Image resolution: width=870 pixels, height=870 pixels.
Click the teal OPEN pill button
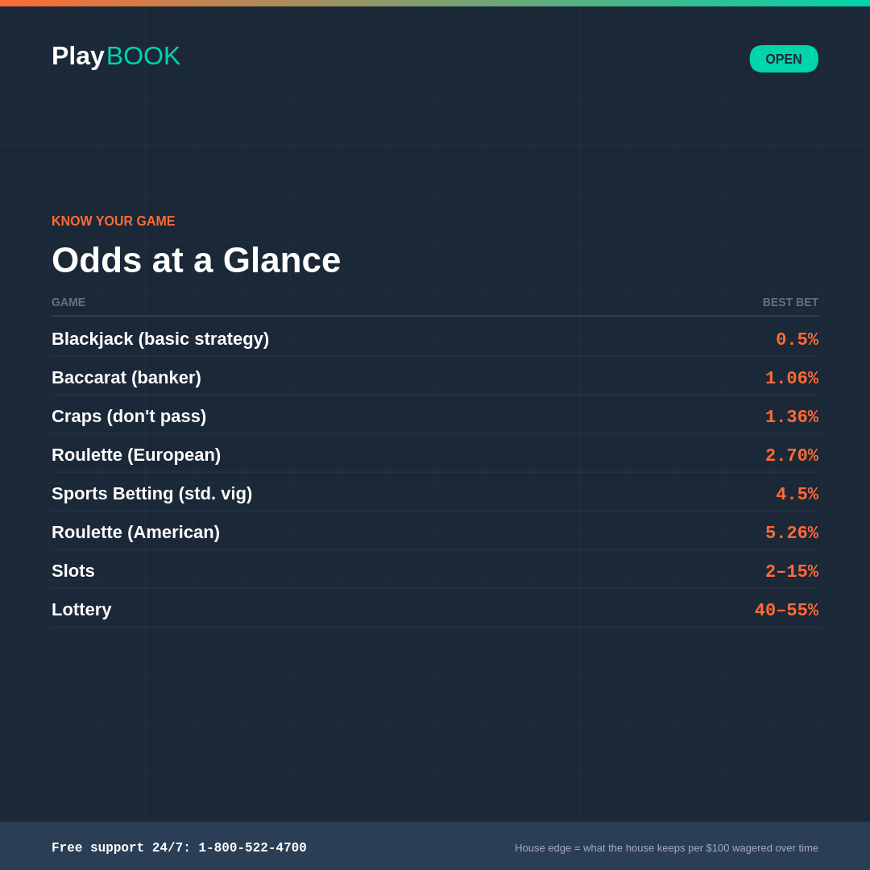[784, 59]
